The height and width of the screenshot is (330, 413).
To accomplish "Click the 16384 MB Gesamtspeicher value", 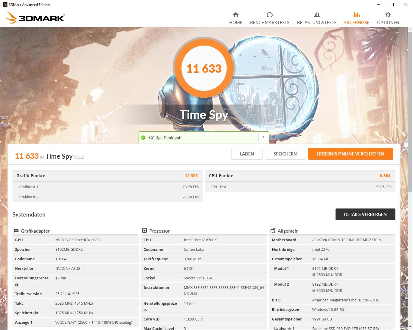I will [321, 259].
